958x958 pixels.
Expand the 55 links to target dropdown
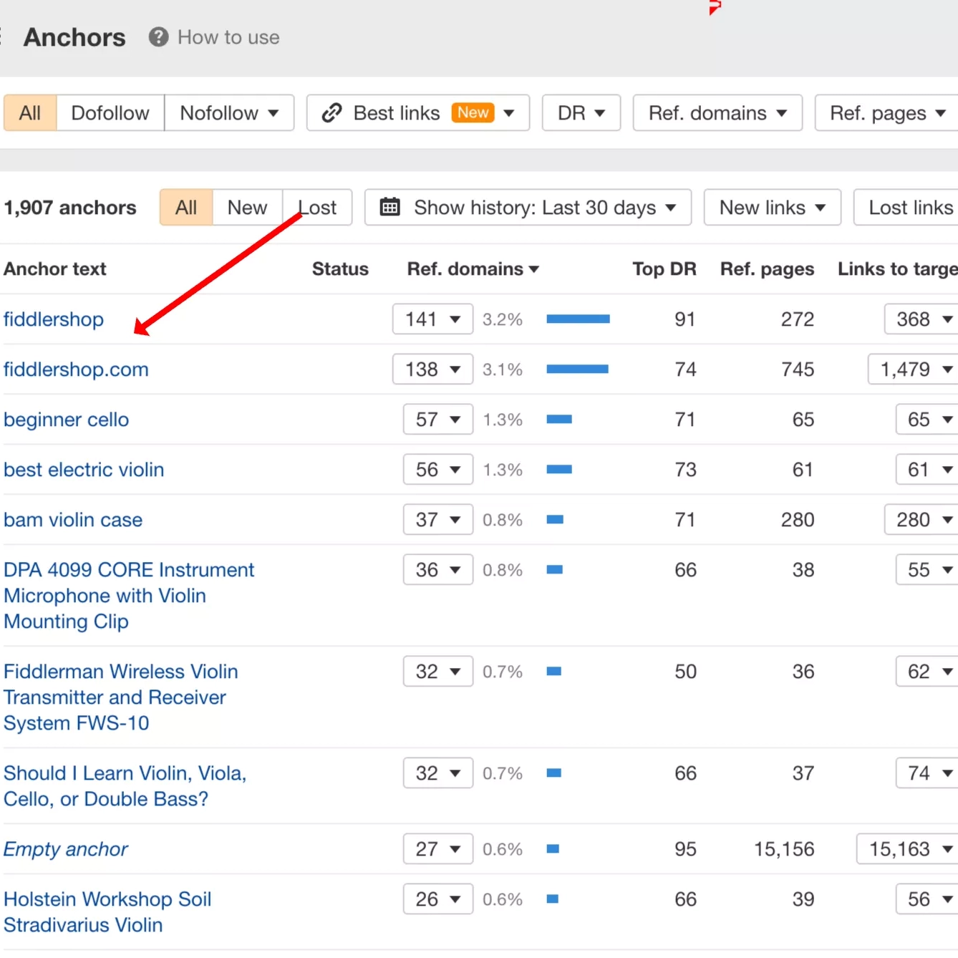[x=928, y=570]
